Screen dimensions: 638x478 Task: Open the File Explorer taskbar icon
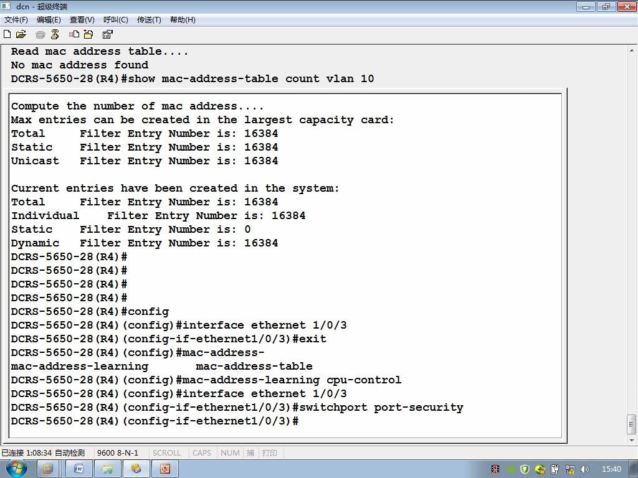tap(107, 469)
